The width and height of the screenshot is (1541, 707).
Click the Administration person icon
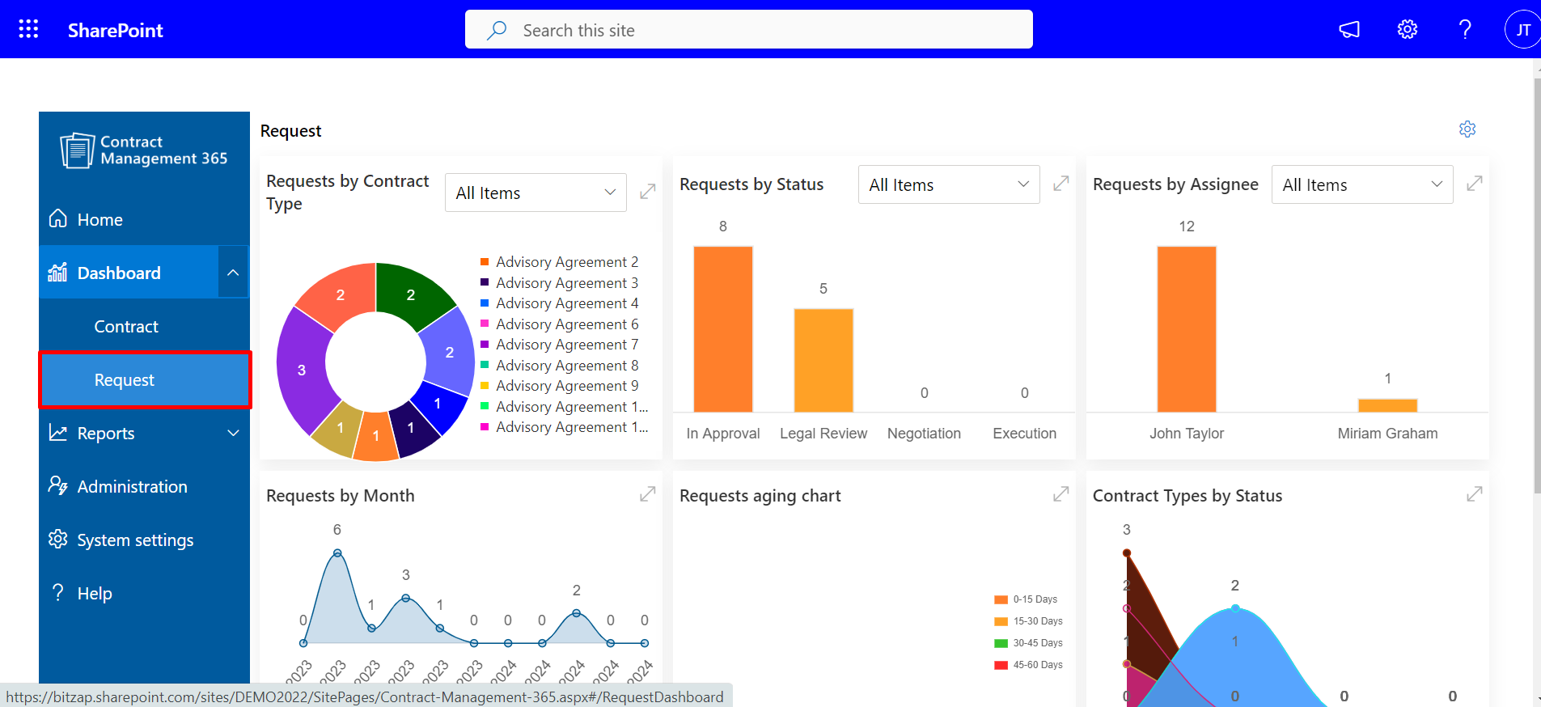tap(58, 485)
